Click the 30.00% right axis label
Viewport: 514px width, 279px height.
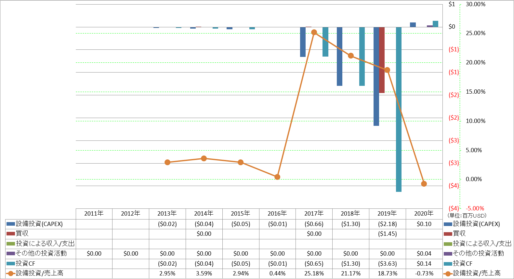click(475, 4)
